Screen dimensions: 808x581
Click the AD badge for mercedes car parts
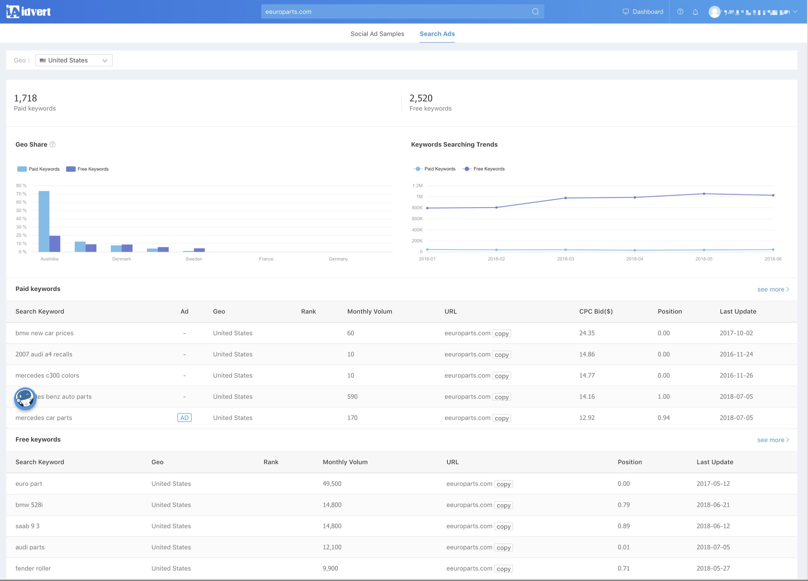184,417
